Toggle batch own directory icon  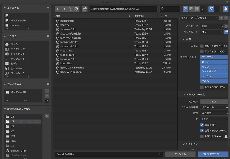pos(226,32)
